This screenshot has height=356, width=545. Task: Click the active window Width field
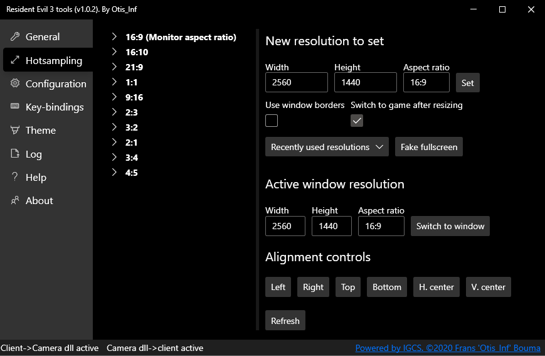[285, 226]
